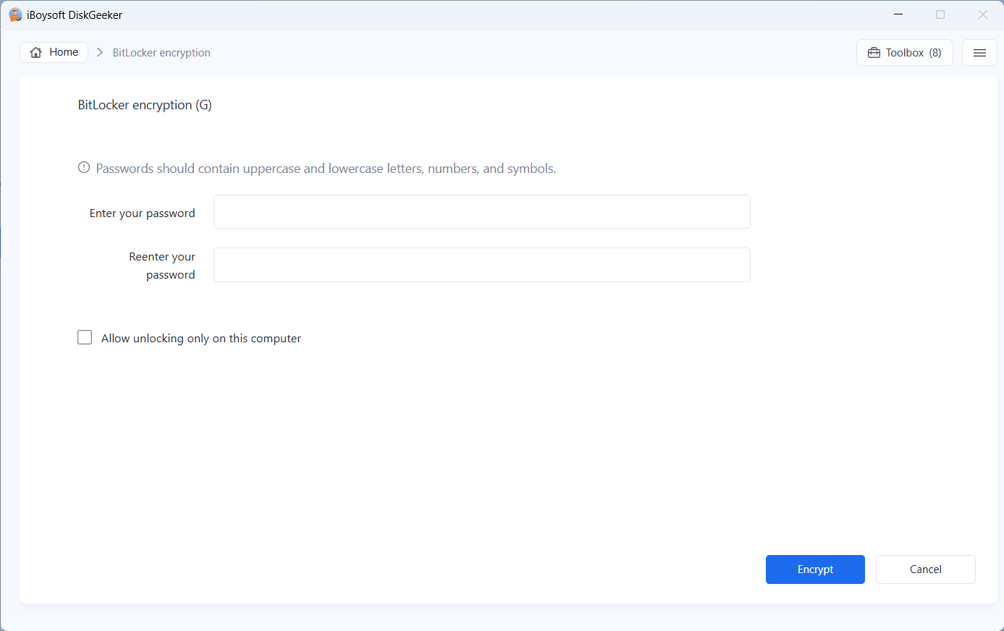Start encryption with the Encrypt button

click(815, 569)
